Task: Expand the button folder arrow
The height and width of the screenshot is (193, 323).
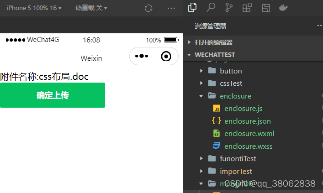Action: pos(201,71)
